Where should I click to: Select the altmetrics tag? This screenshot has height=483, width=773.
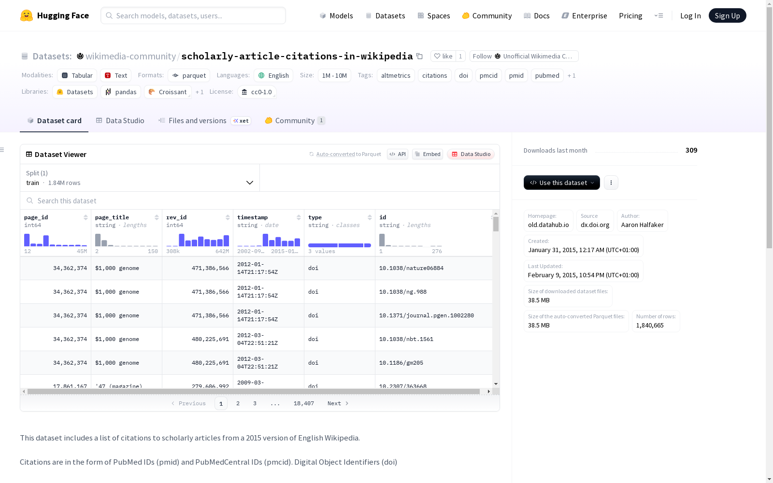pyautogui.click(x=396, y=75)
